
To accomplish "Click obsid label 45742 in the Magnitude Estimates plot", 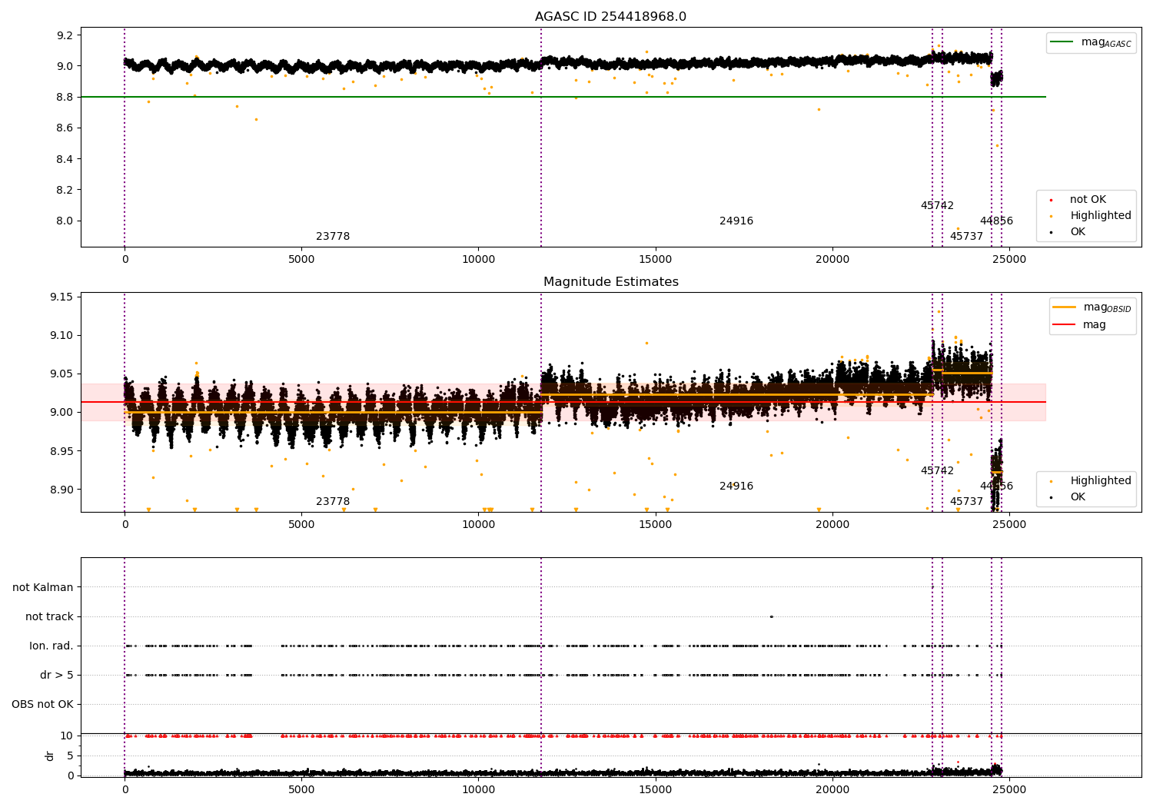I will (937, 471).
